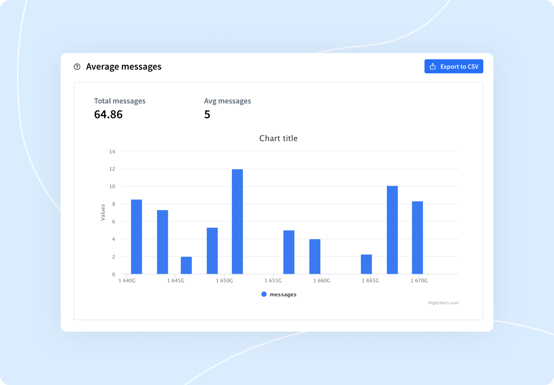Click the bar above the 1 640G label

[x=136, y=235]
